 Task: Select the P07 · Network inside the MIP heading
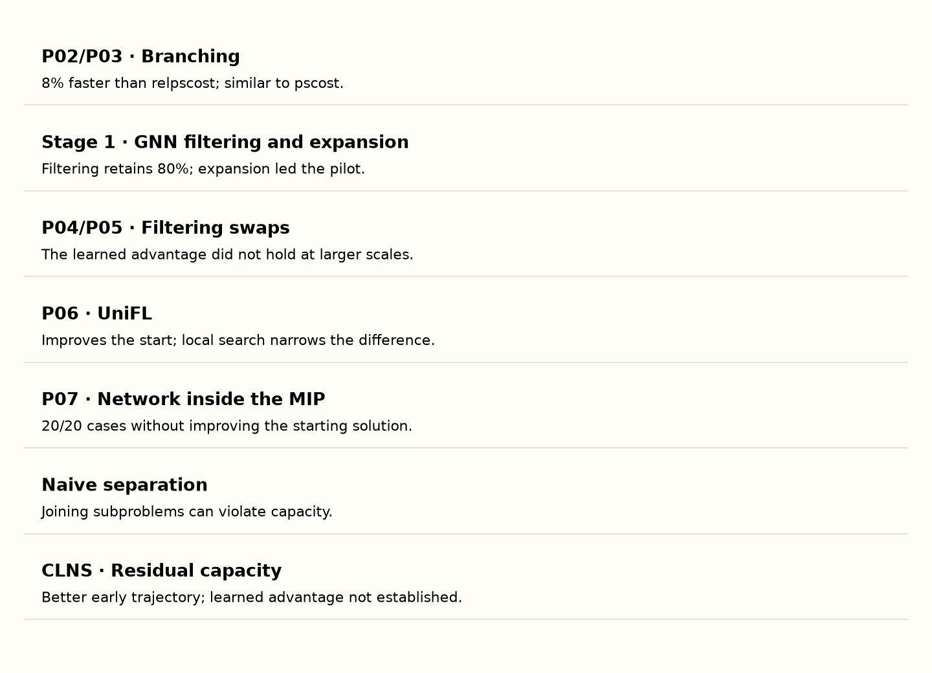(183, 400)
